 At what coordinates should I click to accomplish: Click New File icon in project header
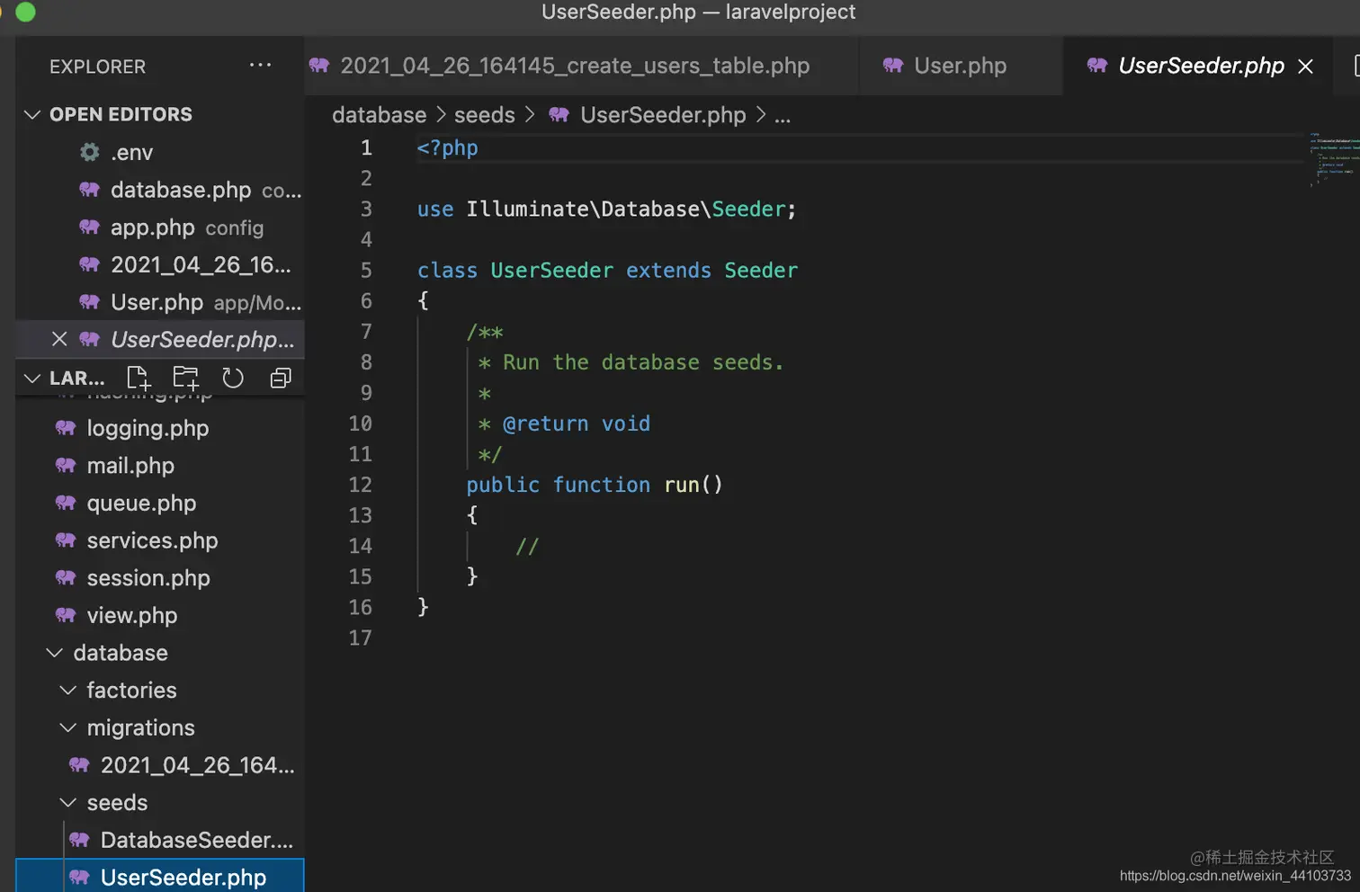(139, 378)
